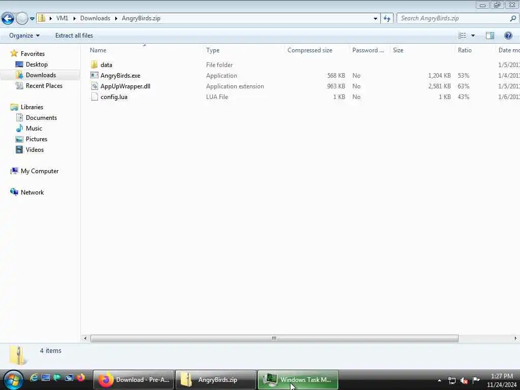Screen dimensions: 520x390
Task: Open the view options dropdown arrow
Action: point(473,36)
